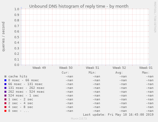
Task: Click the '262 msec - 524 msec' label
Action: point(26,92)
